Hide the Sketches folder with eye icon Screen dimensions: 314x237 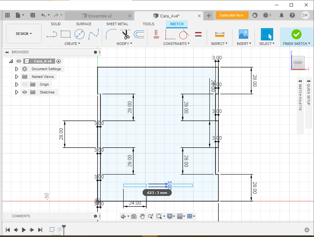click(24, 92)
